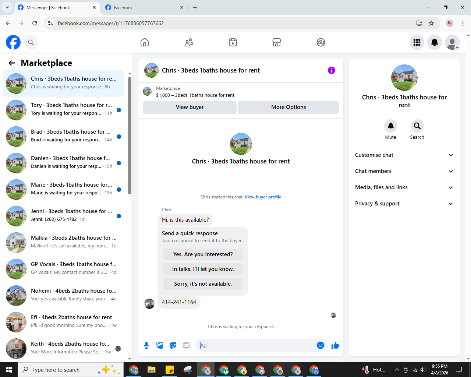Expand the Chat members section
Image resolution: width=471 pixels, height=377 pixels.
click(x=404, y=171)
